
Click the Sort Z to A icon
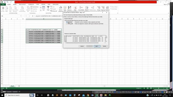tap(41, 10)
